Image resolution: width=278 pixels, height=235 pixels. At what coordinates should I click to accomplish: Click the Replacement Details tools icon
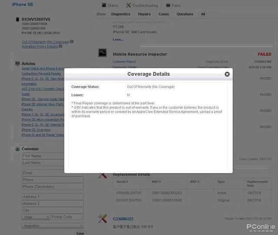[x=103, y=175]
